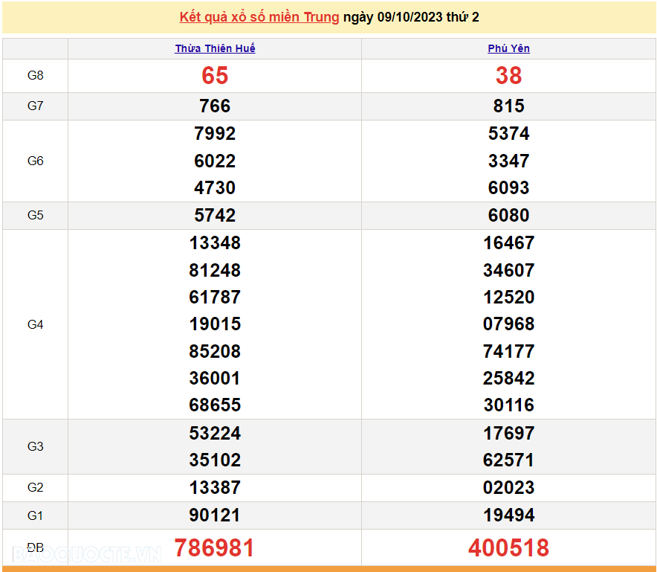Select special prize number 786981

[215, 548]
